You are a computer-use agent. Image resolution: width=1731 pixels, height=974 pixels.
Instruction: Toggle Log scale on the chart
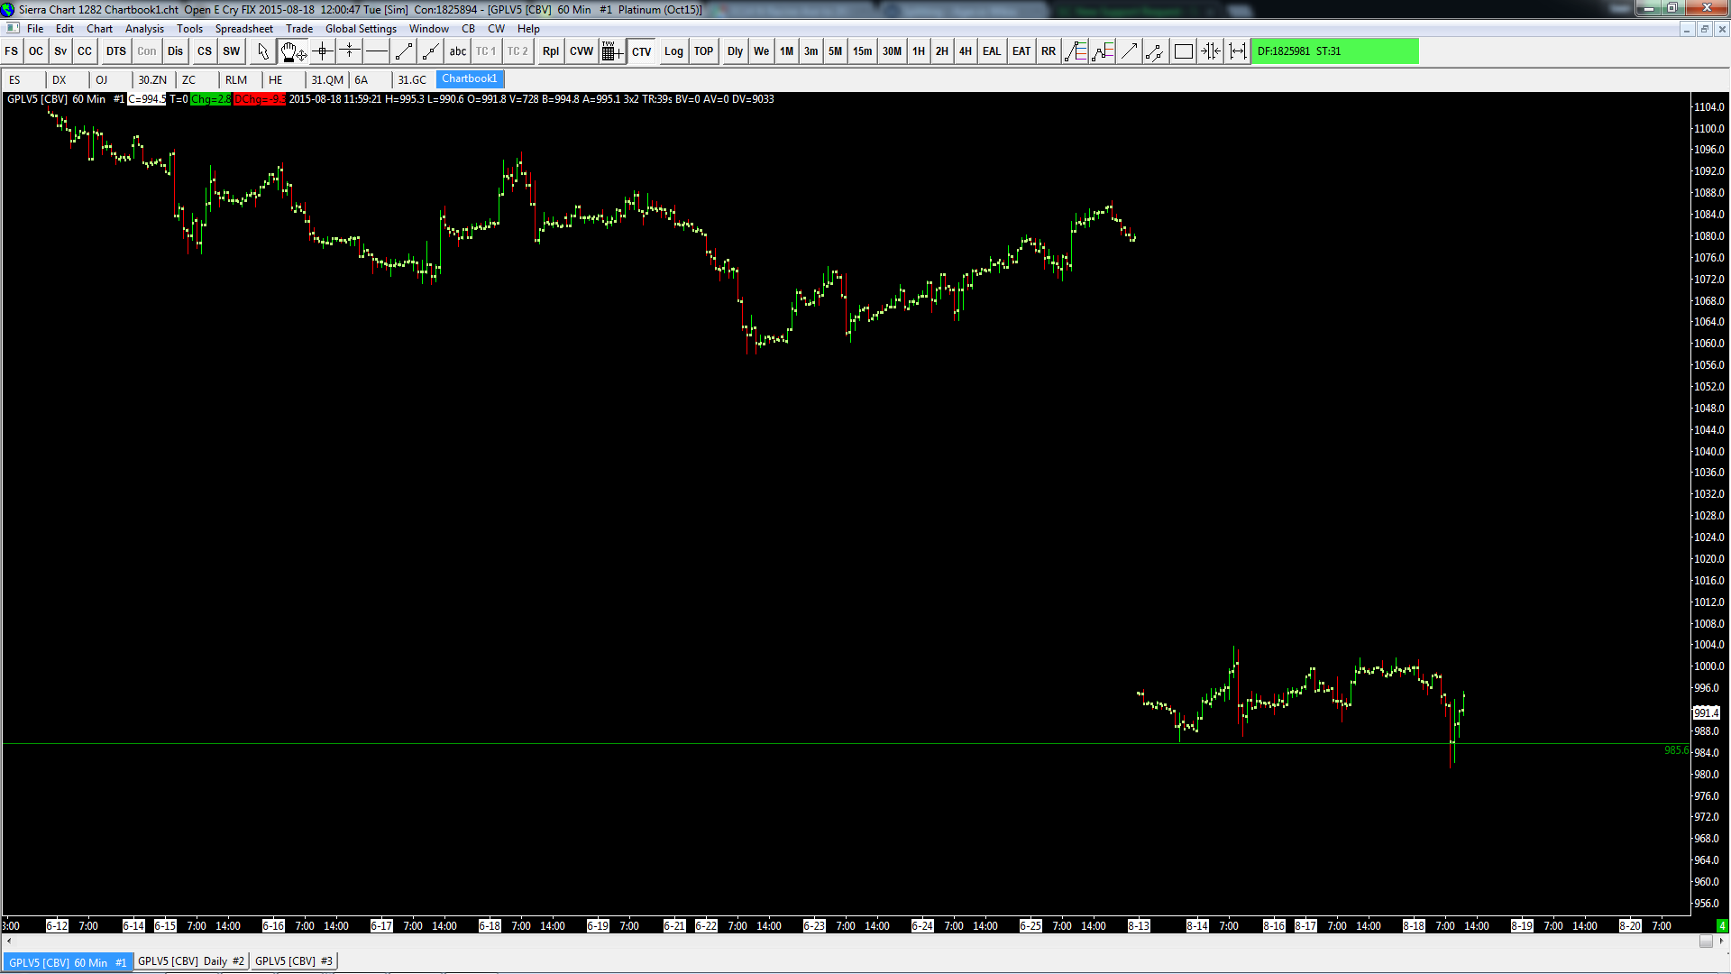coord(673,51)
